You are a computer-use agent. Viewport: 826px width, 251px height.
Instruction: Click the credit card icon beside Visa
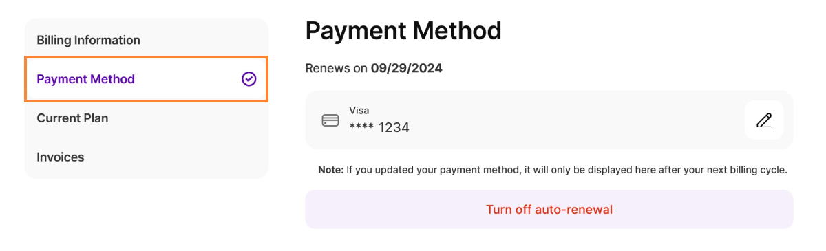[330, 120]
